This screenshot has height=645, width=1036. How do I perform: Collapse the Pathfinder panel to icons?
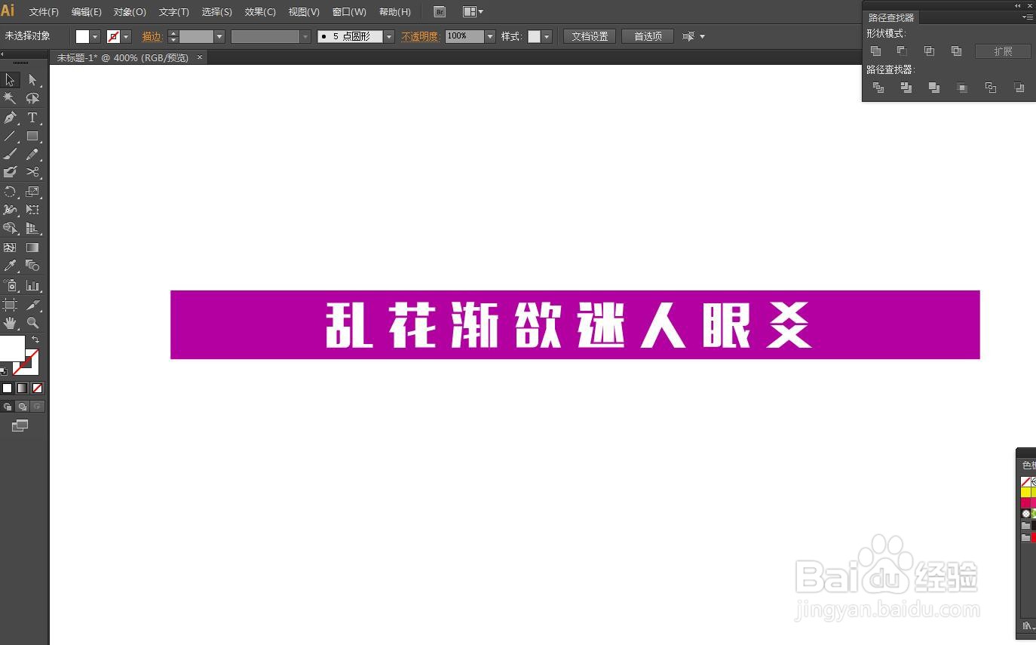pyautogui.click(x=1018, y=5)
